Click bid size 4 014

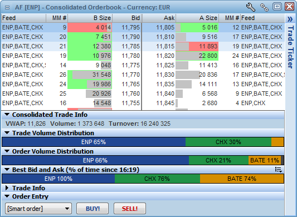(104, 27)
